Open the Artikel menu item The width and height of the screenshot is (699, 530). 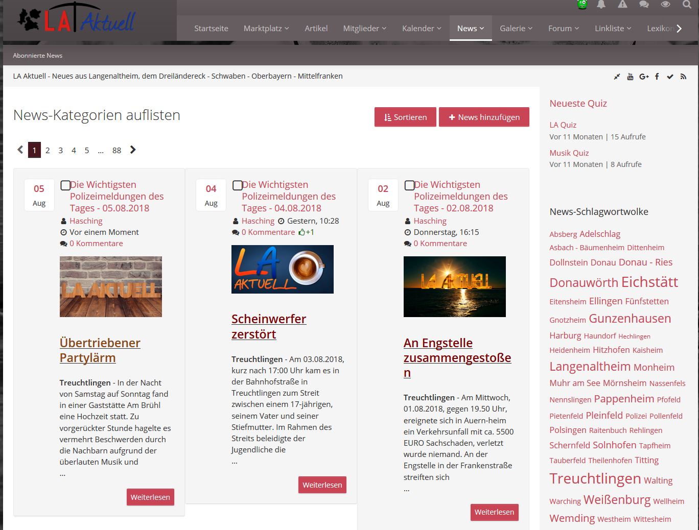[316, 29]
